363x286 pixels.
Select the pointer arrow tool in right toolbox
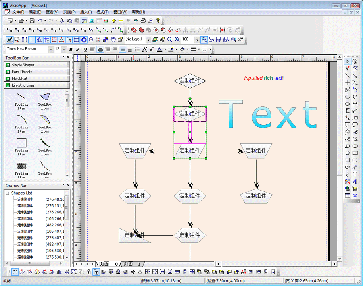click(347, 62)
